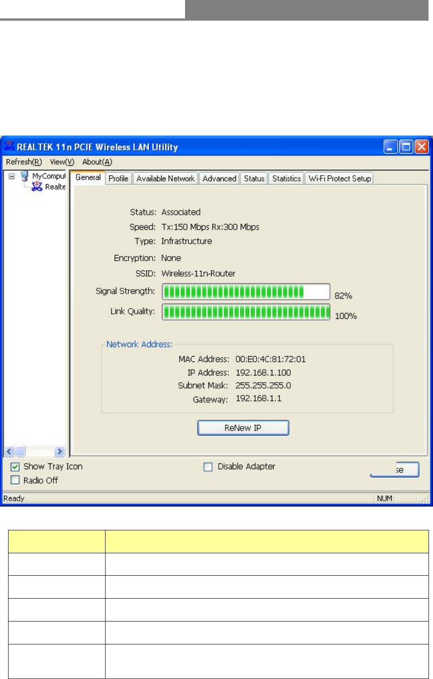
Task: Click the Realtek app icon in the title bar
Action: click(x=9, y=146)
